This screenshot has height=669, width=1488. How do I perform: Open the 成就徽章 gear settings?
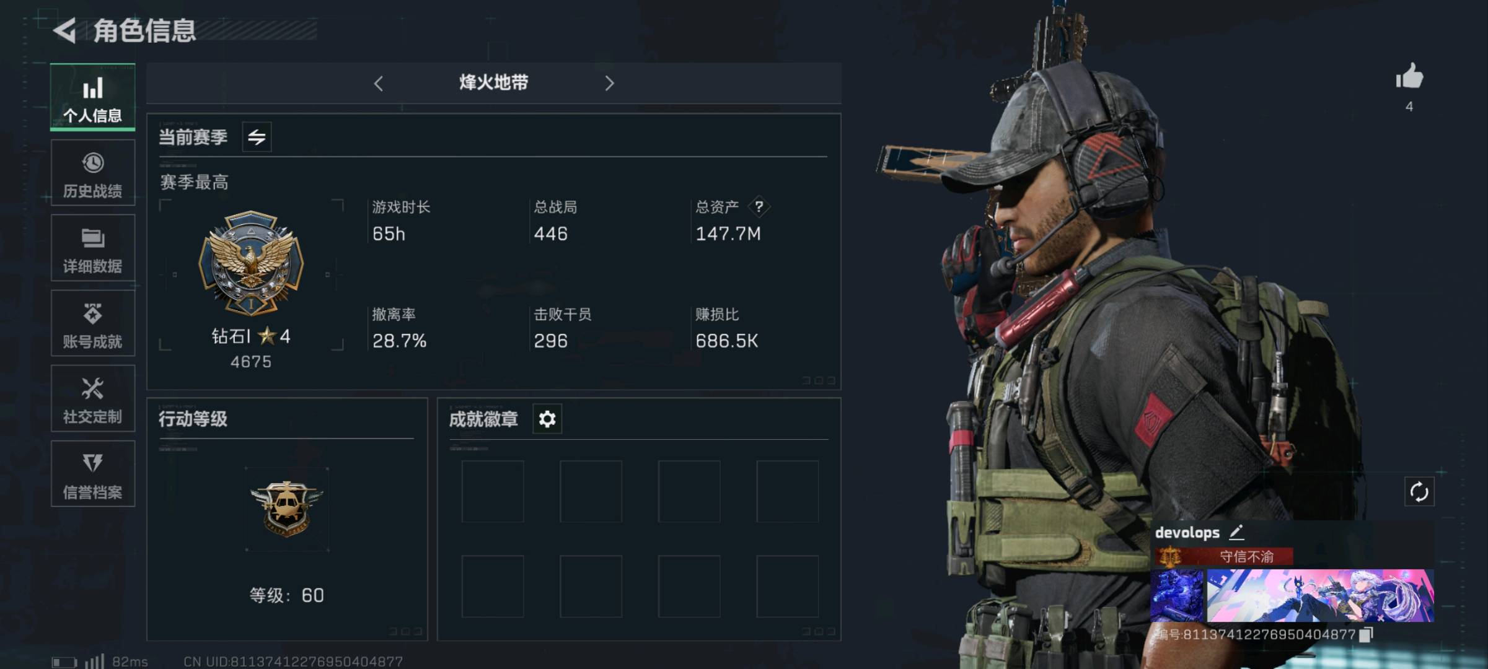pos(547,419)
